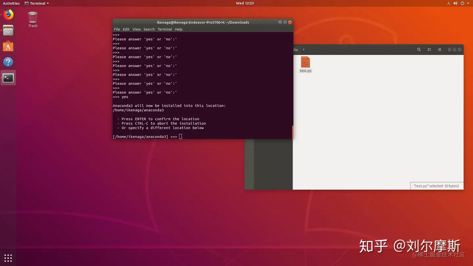Click the "Press CTRL-C to abort" line
This screenshot has width=473, height=266.
point(162,123)
